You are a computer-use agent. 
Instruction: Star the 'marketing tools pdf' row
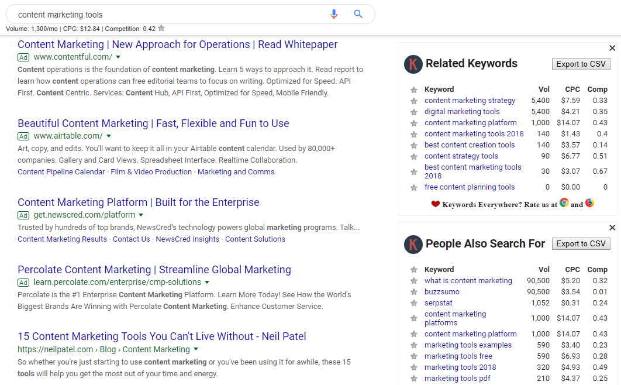coord(414,379)
